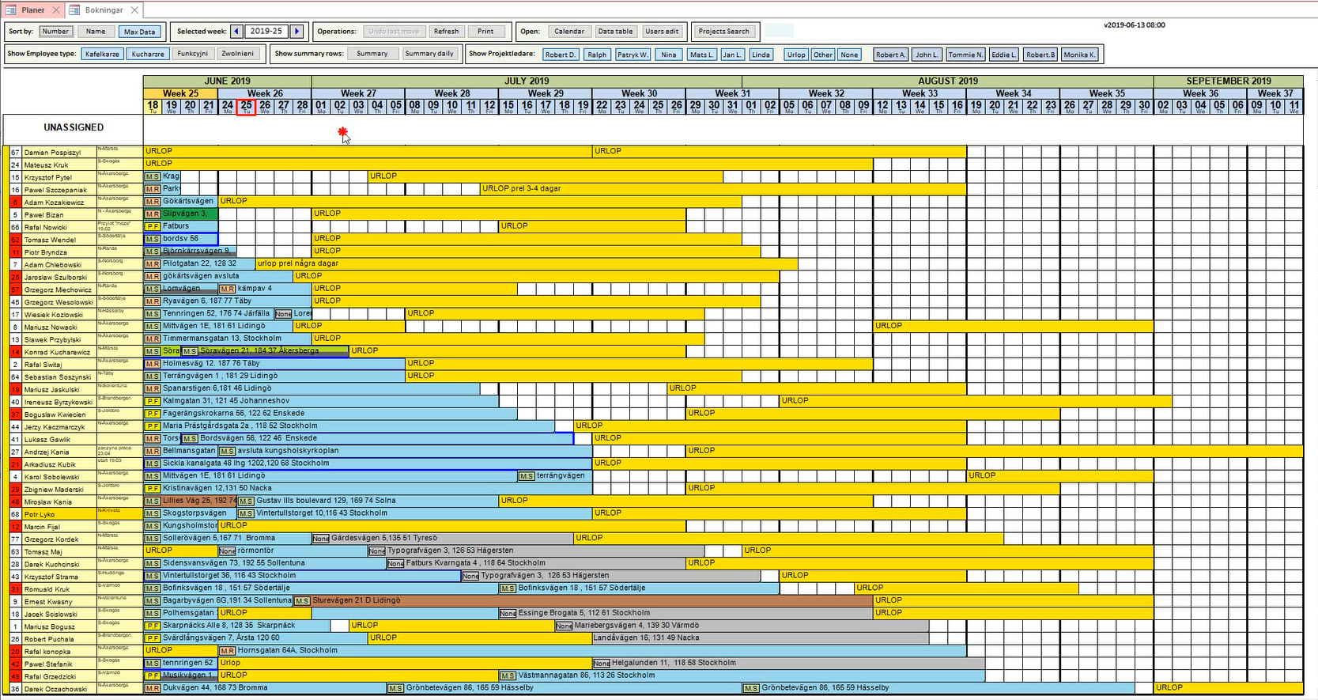Select highlighted date 25 in Week 26
The width and height of the screenshot is (1318, 700).
246,106
